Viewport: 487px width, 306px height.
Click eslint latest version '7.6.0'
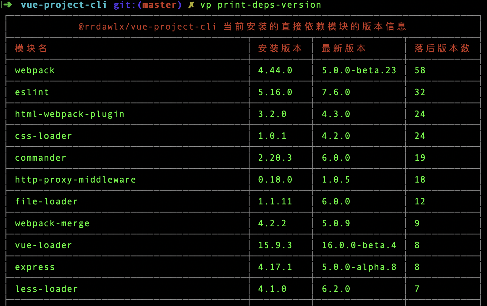coord(336,92)
